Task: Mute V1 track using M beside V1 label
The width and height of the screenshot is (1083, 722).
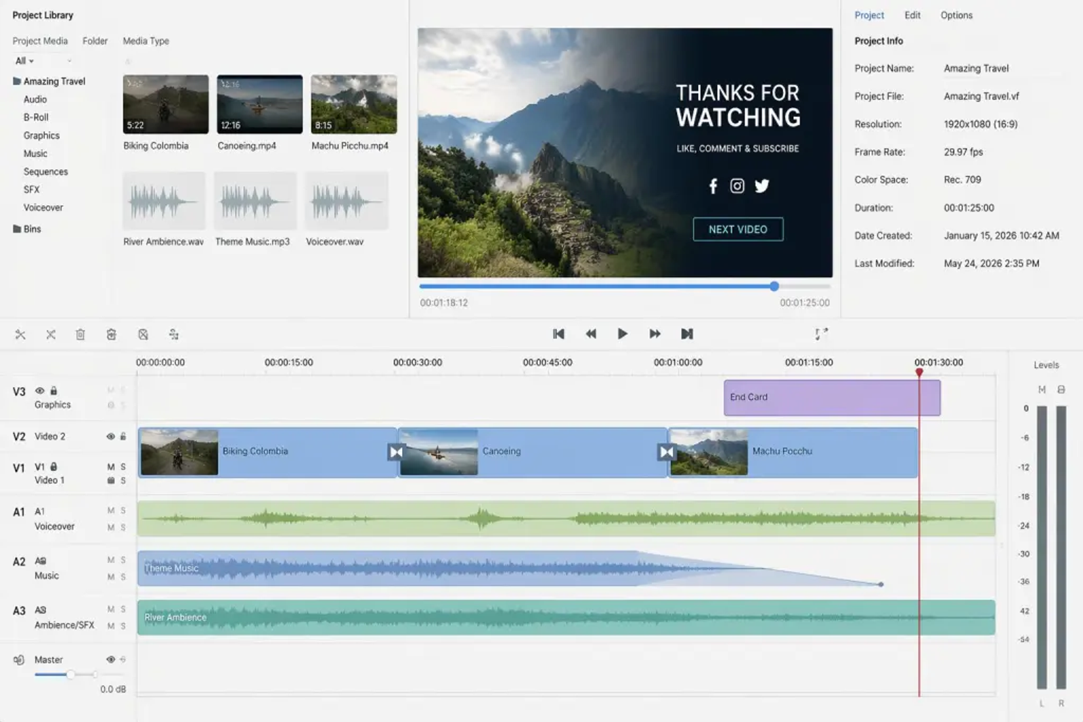Action: pos(111,467)
